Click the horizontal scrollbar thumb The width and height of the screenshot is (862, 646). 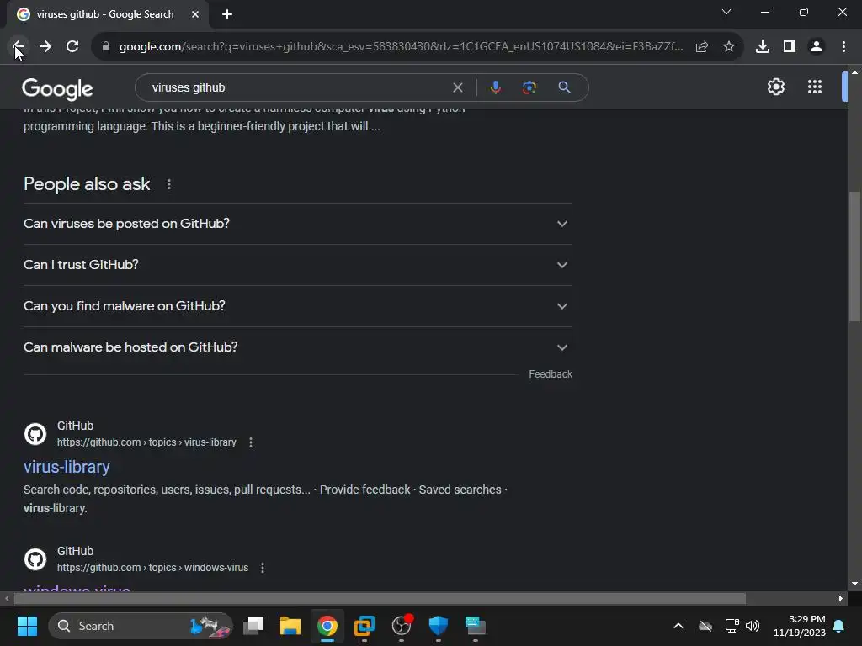380,598
